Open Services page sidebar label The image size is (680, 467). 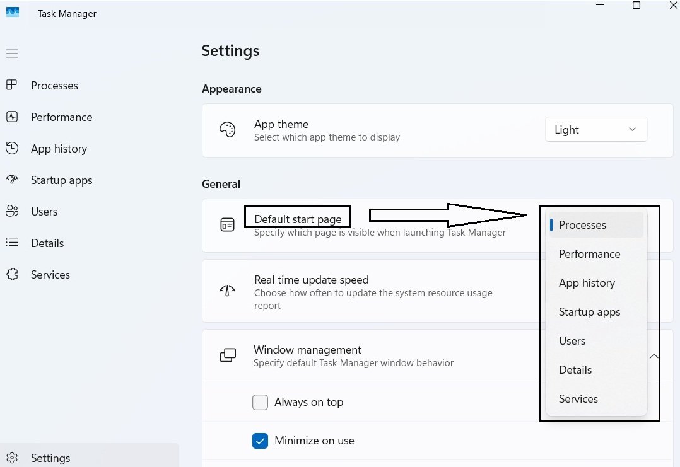[50, 275]
